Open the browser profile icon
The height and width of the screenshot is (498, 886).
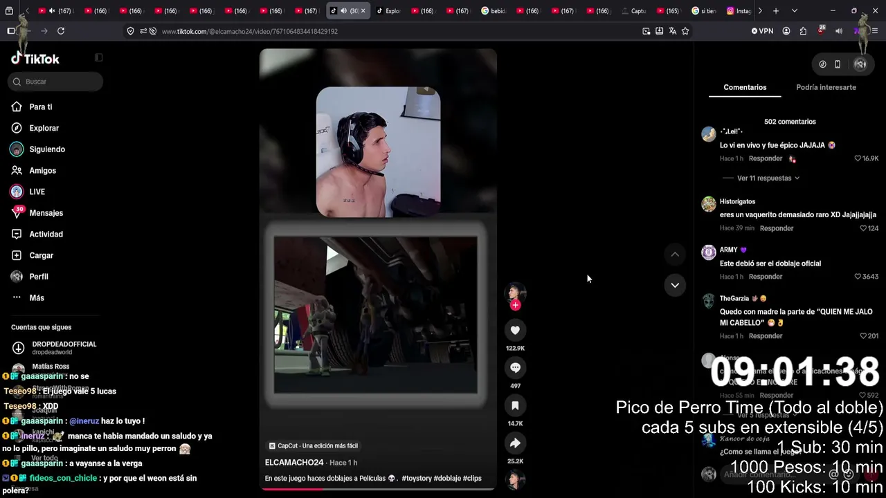click(786, 31)
